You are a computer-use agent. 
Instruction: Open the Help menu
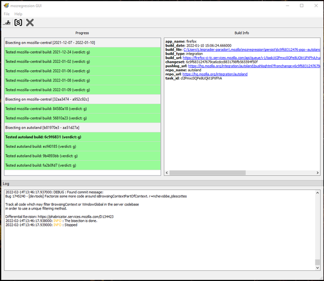(x=18, y=14)
